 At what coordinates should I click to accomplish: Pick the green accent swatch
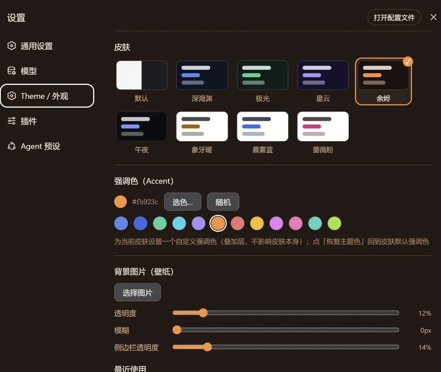160,223
